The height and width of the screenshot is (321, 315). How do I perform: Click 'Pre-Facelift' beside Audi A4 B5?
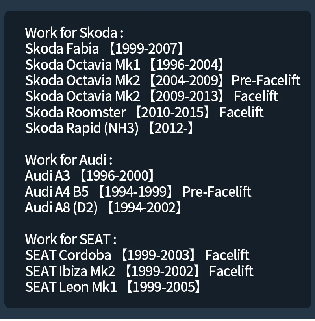click(x=217, y=192)
